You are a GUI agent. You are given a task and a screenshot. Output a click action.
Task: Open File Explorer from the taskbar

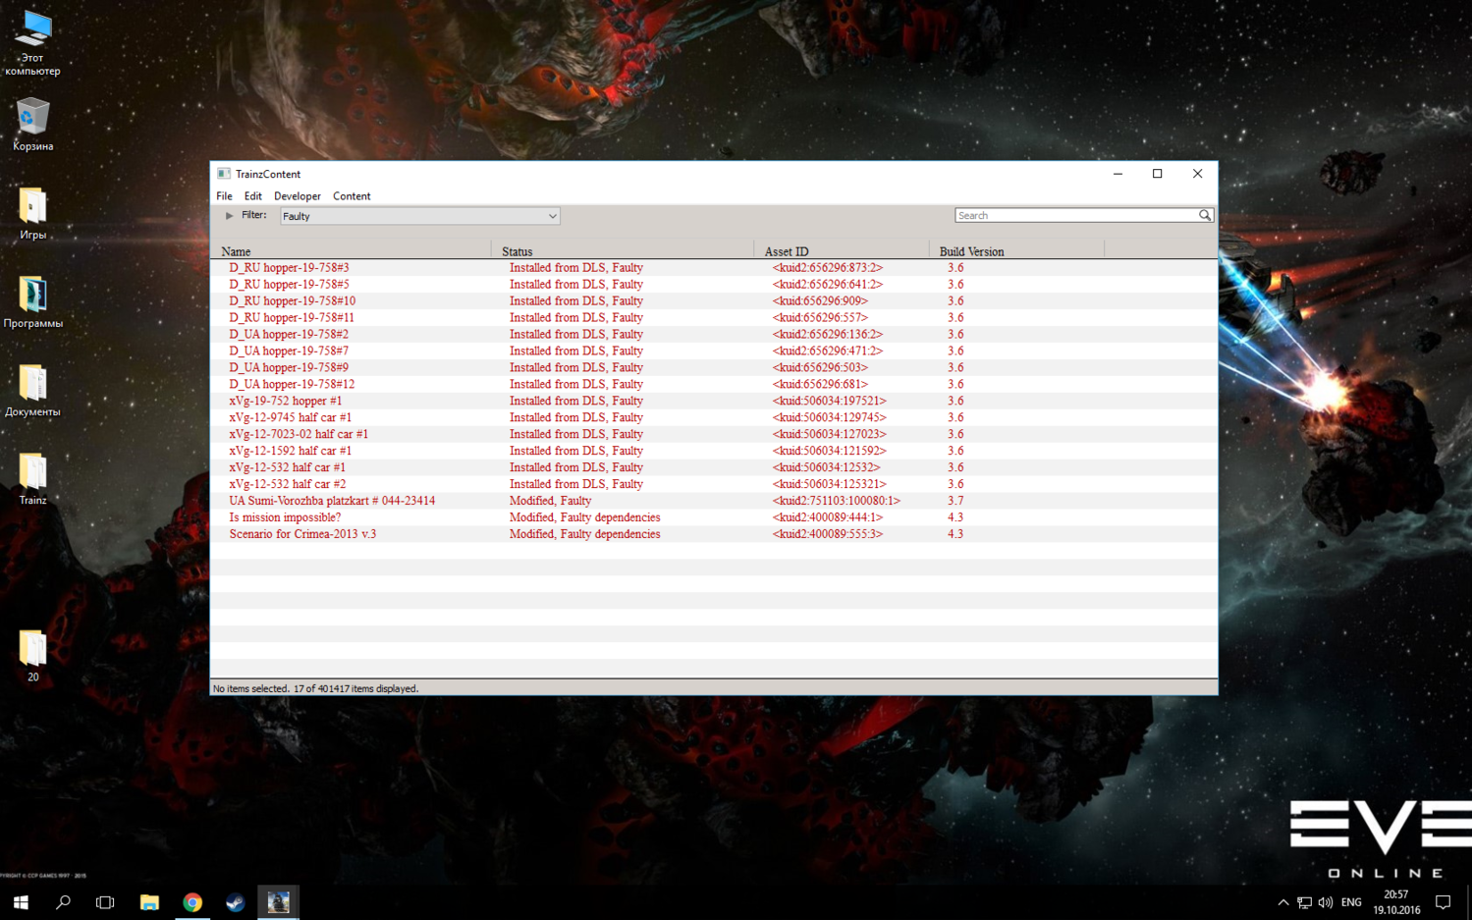click(x=149, y=902)
